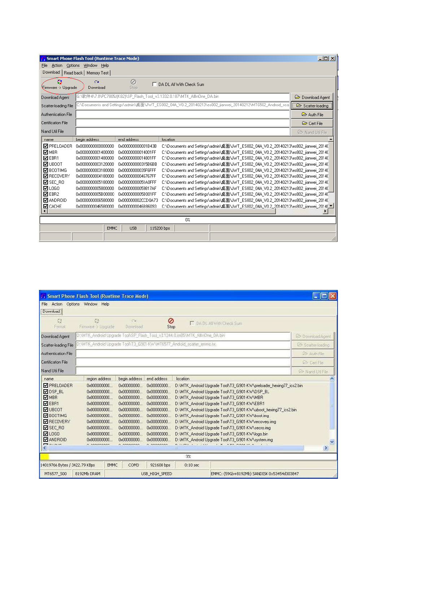430x608 pixels.
Task: Click scroll-up arrow of lower window list
Action: [332, 379]
